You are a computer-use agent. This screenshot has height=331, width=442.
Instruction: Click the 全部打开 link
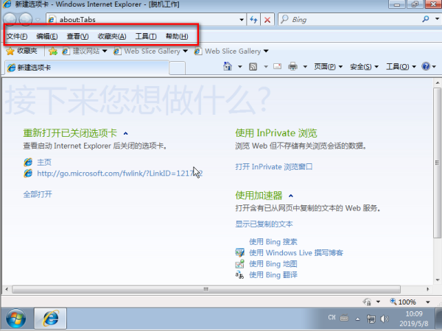[x=38, y=194]
